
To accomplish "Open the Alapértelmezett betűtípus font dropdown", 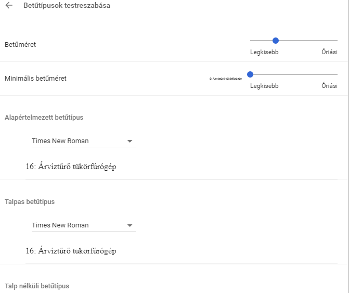I will [x=81, y=141].
